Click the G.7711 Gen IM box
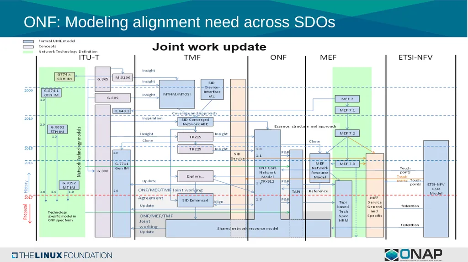This screenshot has height=262, width=468. click(122, 194)
